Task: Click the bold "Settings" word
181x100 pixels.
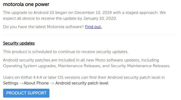Action: (11, 83)
